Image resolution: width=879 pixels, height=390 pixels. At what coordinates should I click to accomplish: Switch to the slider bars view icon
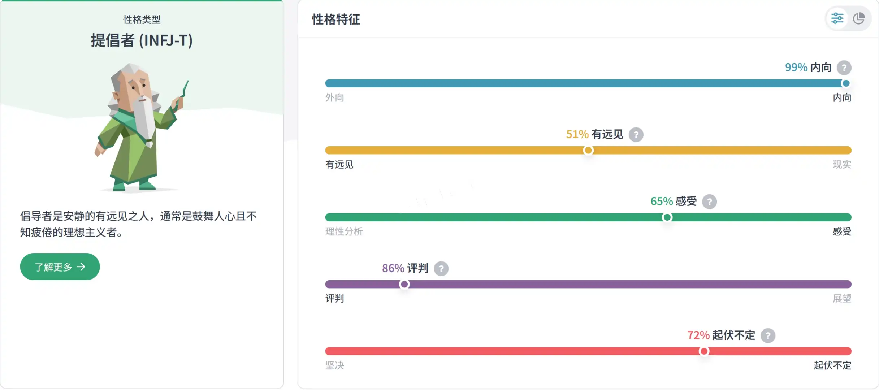837,18
